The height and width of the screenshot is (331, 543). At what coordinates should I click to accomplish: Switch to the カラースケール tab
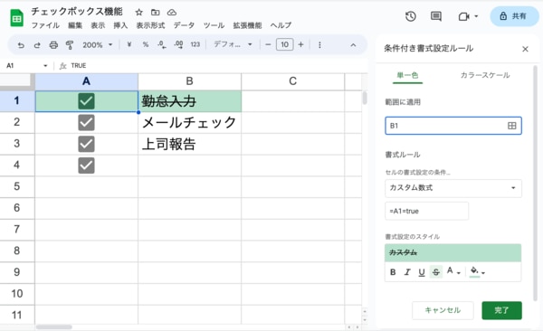pyautogui.click(x=485, y=75)
